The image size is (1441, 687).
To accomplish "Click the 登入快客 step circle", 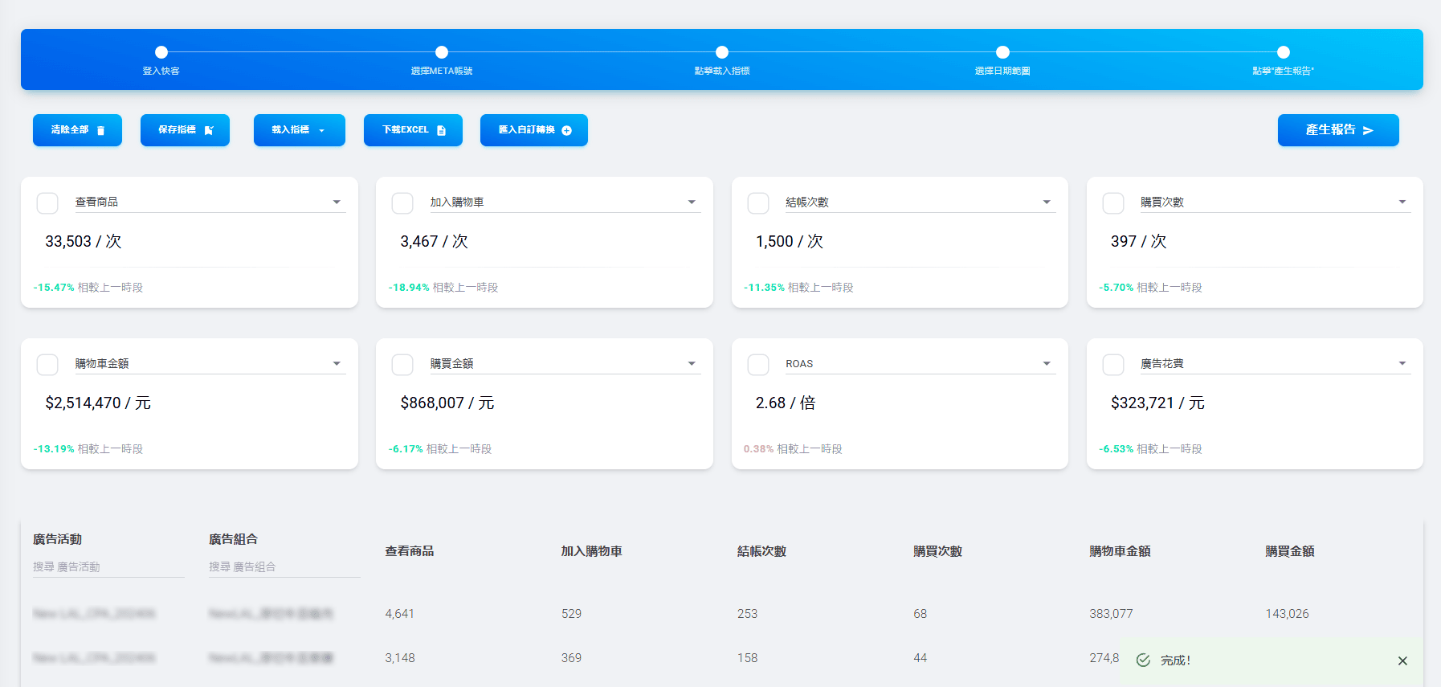I will pos(161,52).
